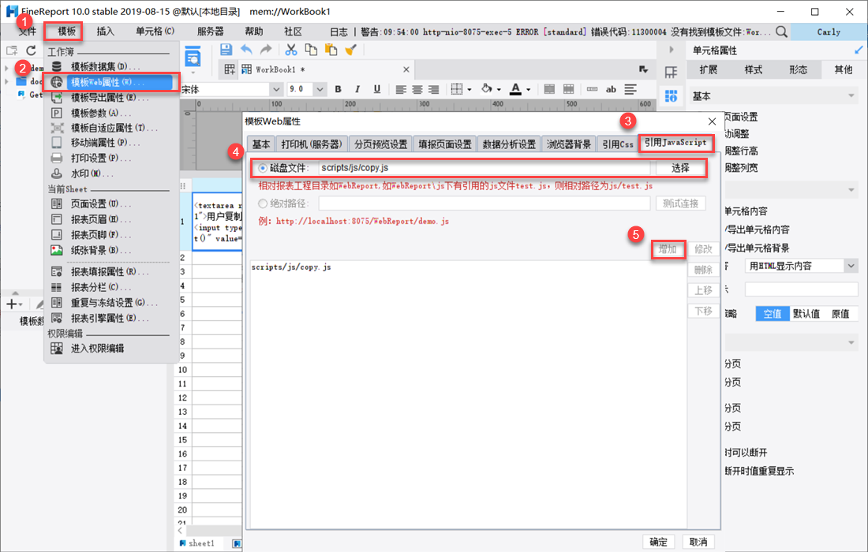
Task: Click the 增加 button
Action: click(668, 249)
